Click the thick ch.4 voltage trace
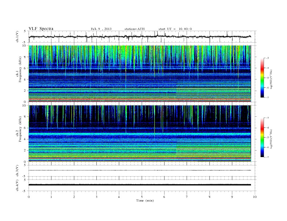Viewport: 287px width, 221px height. point(140,185)
